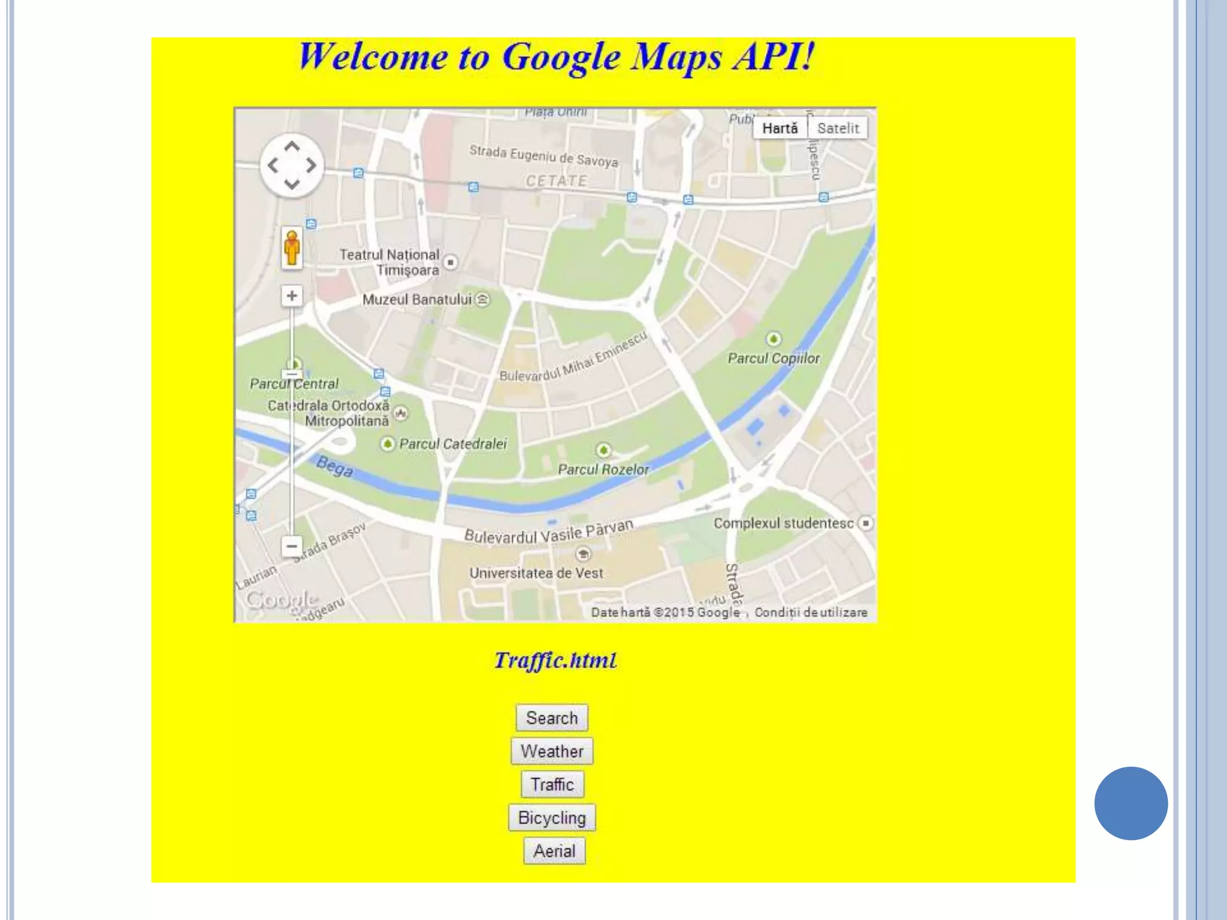Click the Parcul Copiilor park marker
Image resolution: width=1227 pixels, height=920 pixels.
[773, 339]
